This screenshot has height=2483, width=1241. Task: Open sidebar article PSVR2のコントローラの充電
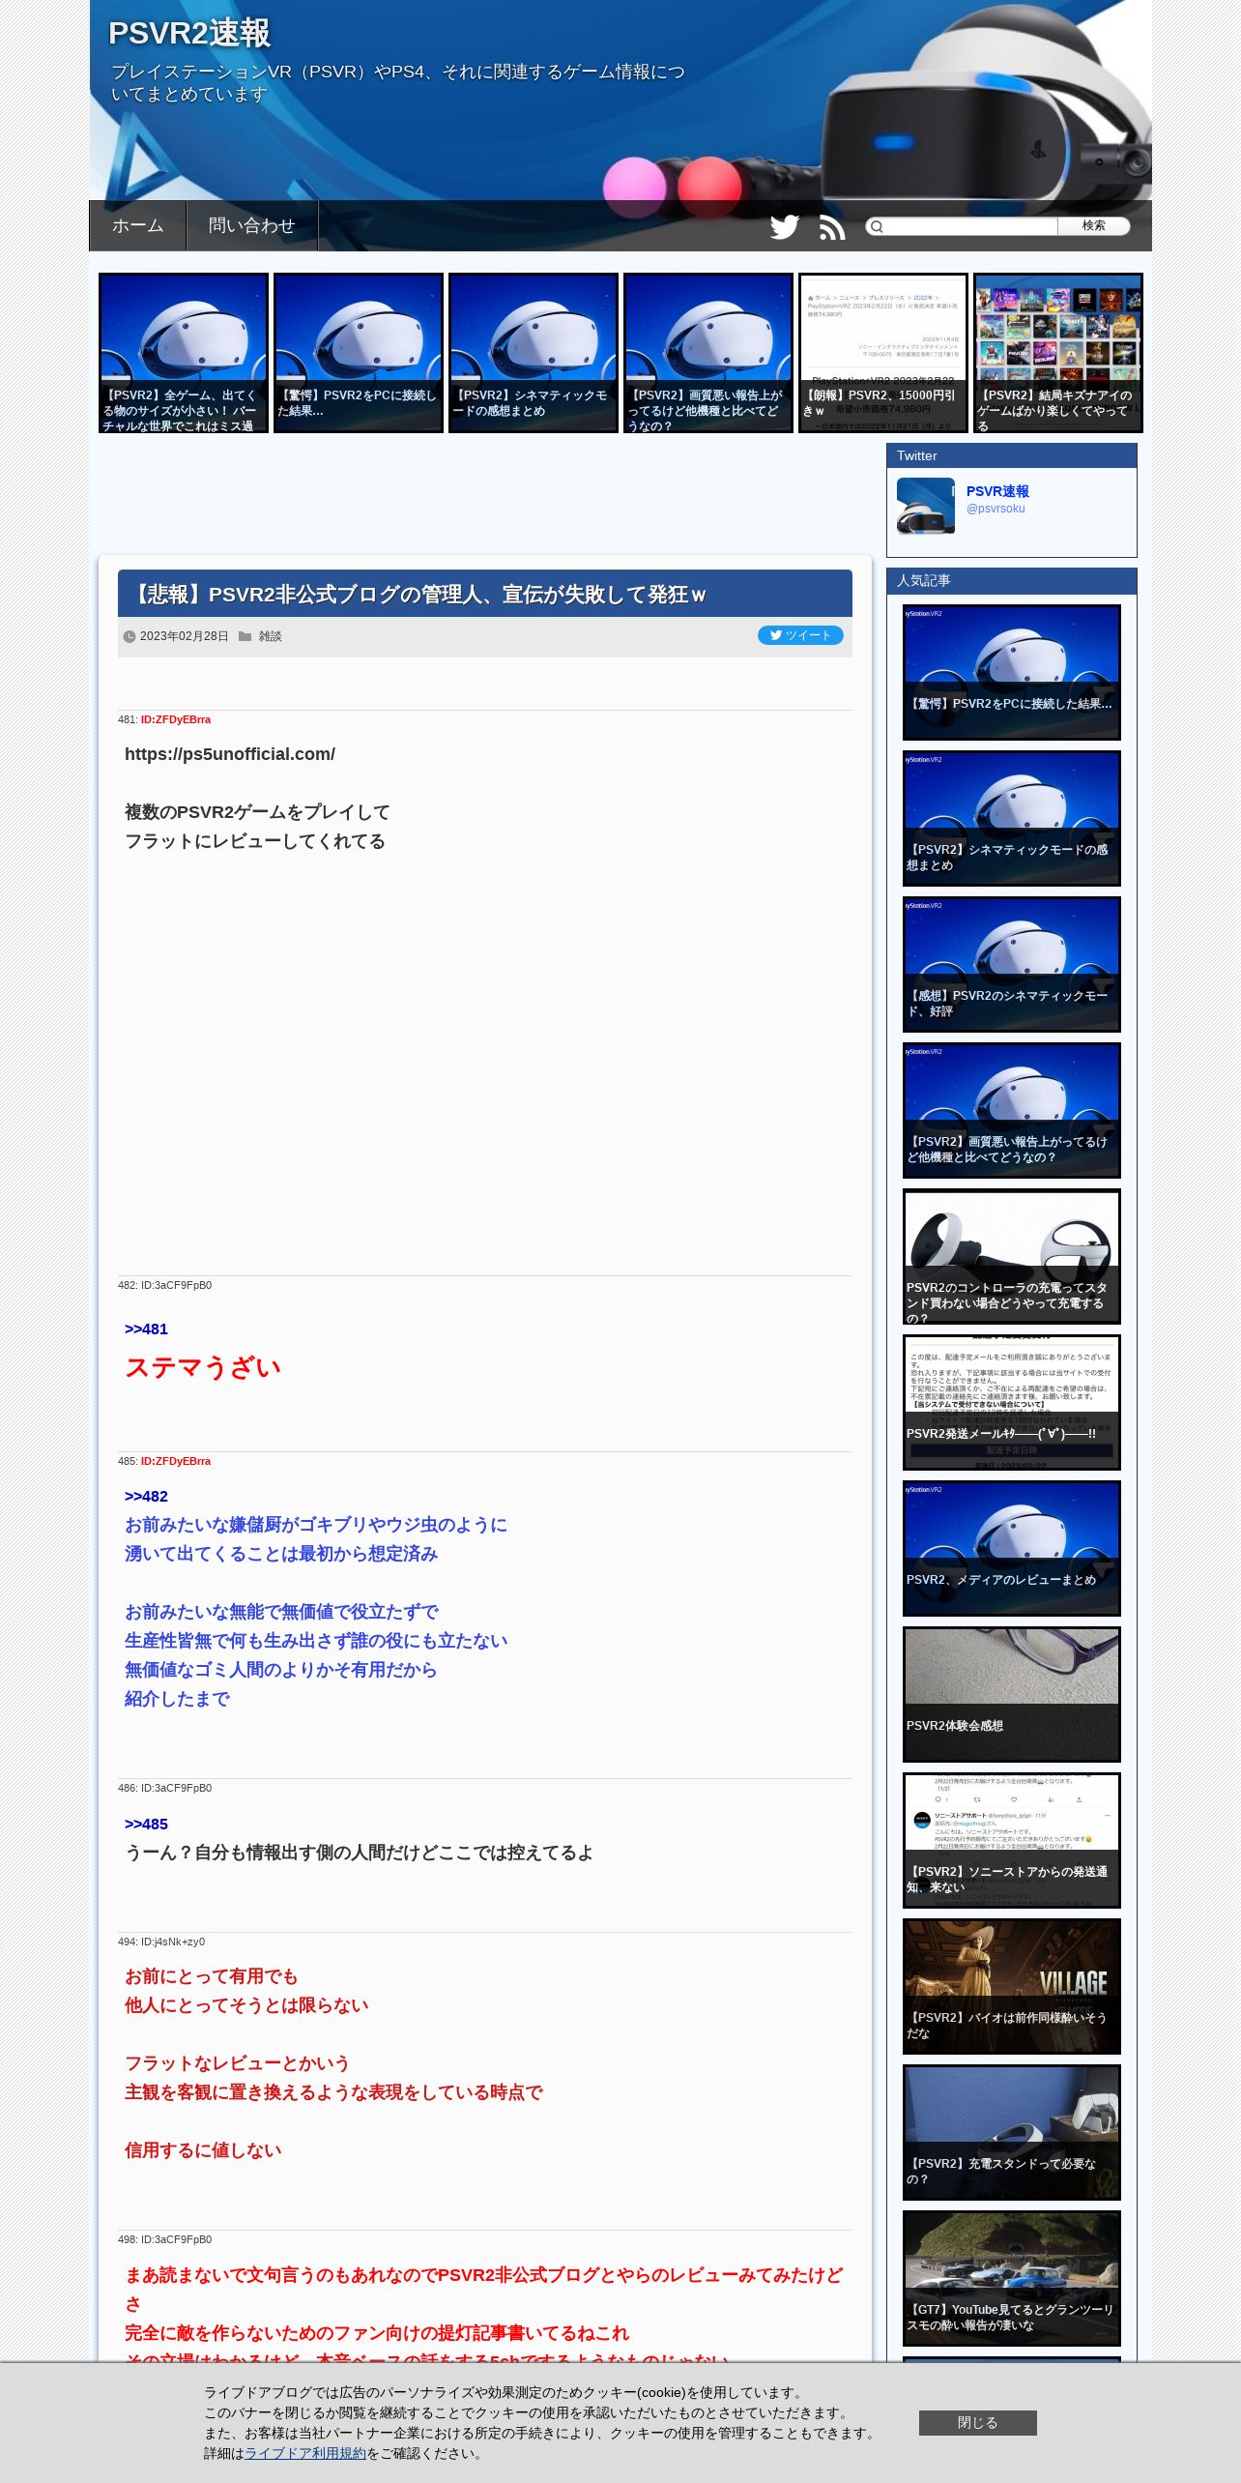pyautogui.click(x=1012, y=1257)
